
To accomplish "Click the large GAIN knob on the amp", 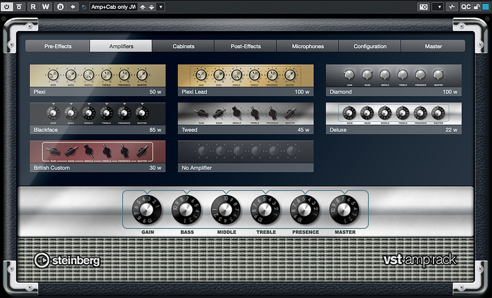I will click(147, 210).
